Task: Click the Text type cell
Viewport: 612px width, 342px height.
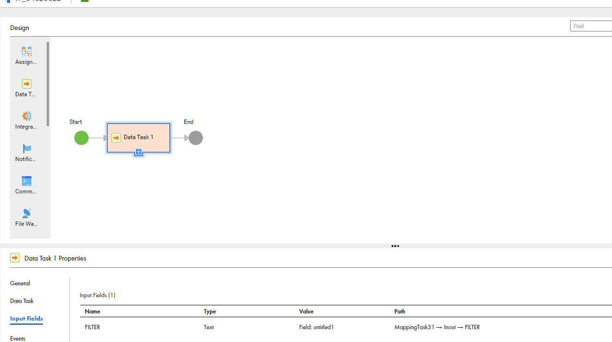Action: coord(209,327)
